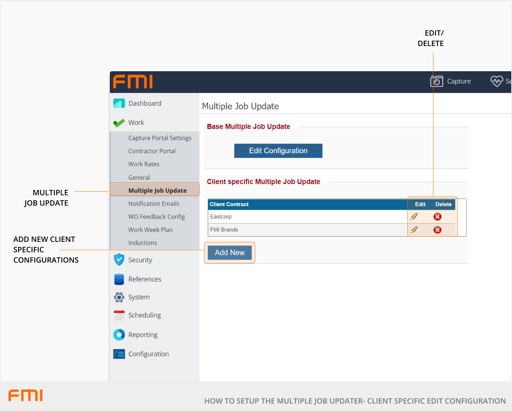
Task: Open Capture via the camera icon
Action: [x=437, y=81]
